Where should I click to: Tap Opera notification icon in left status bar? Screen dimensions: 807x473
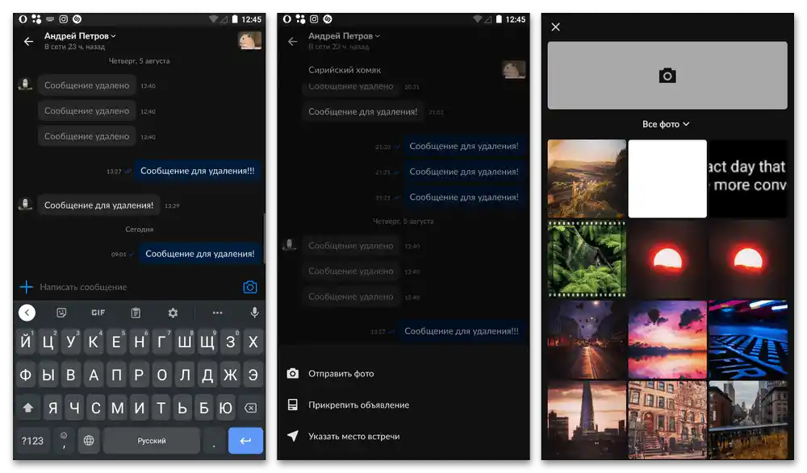coord(23,19)
